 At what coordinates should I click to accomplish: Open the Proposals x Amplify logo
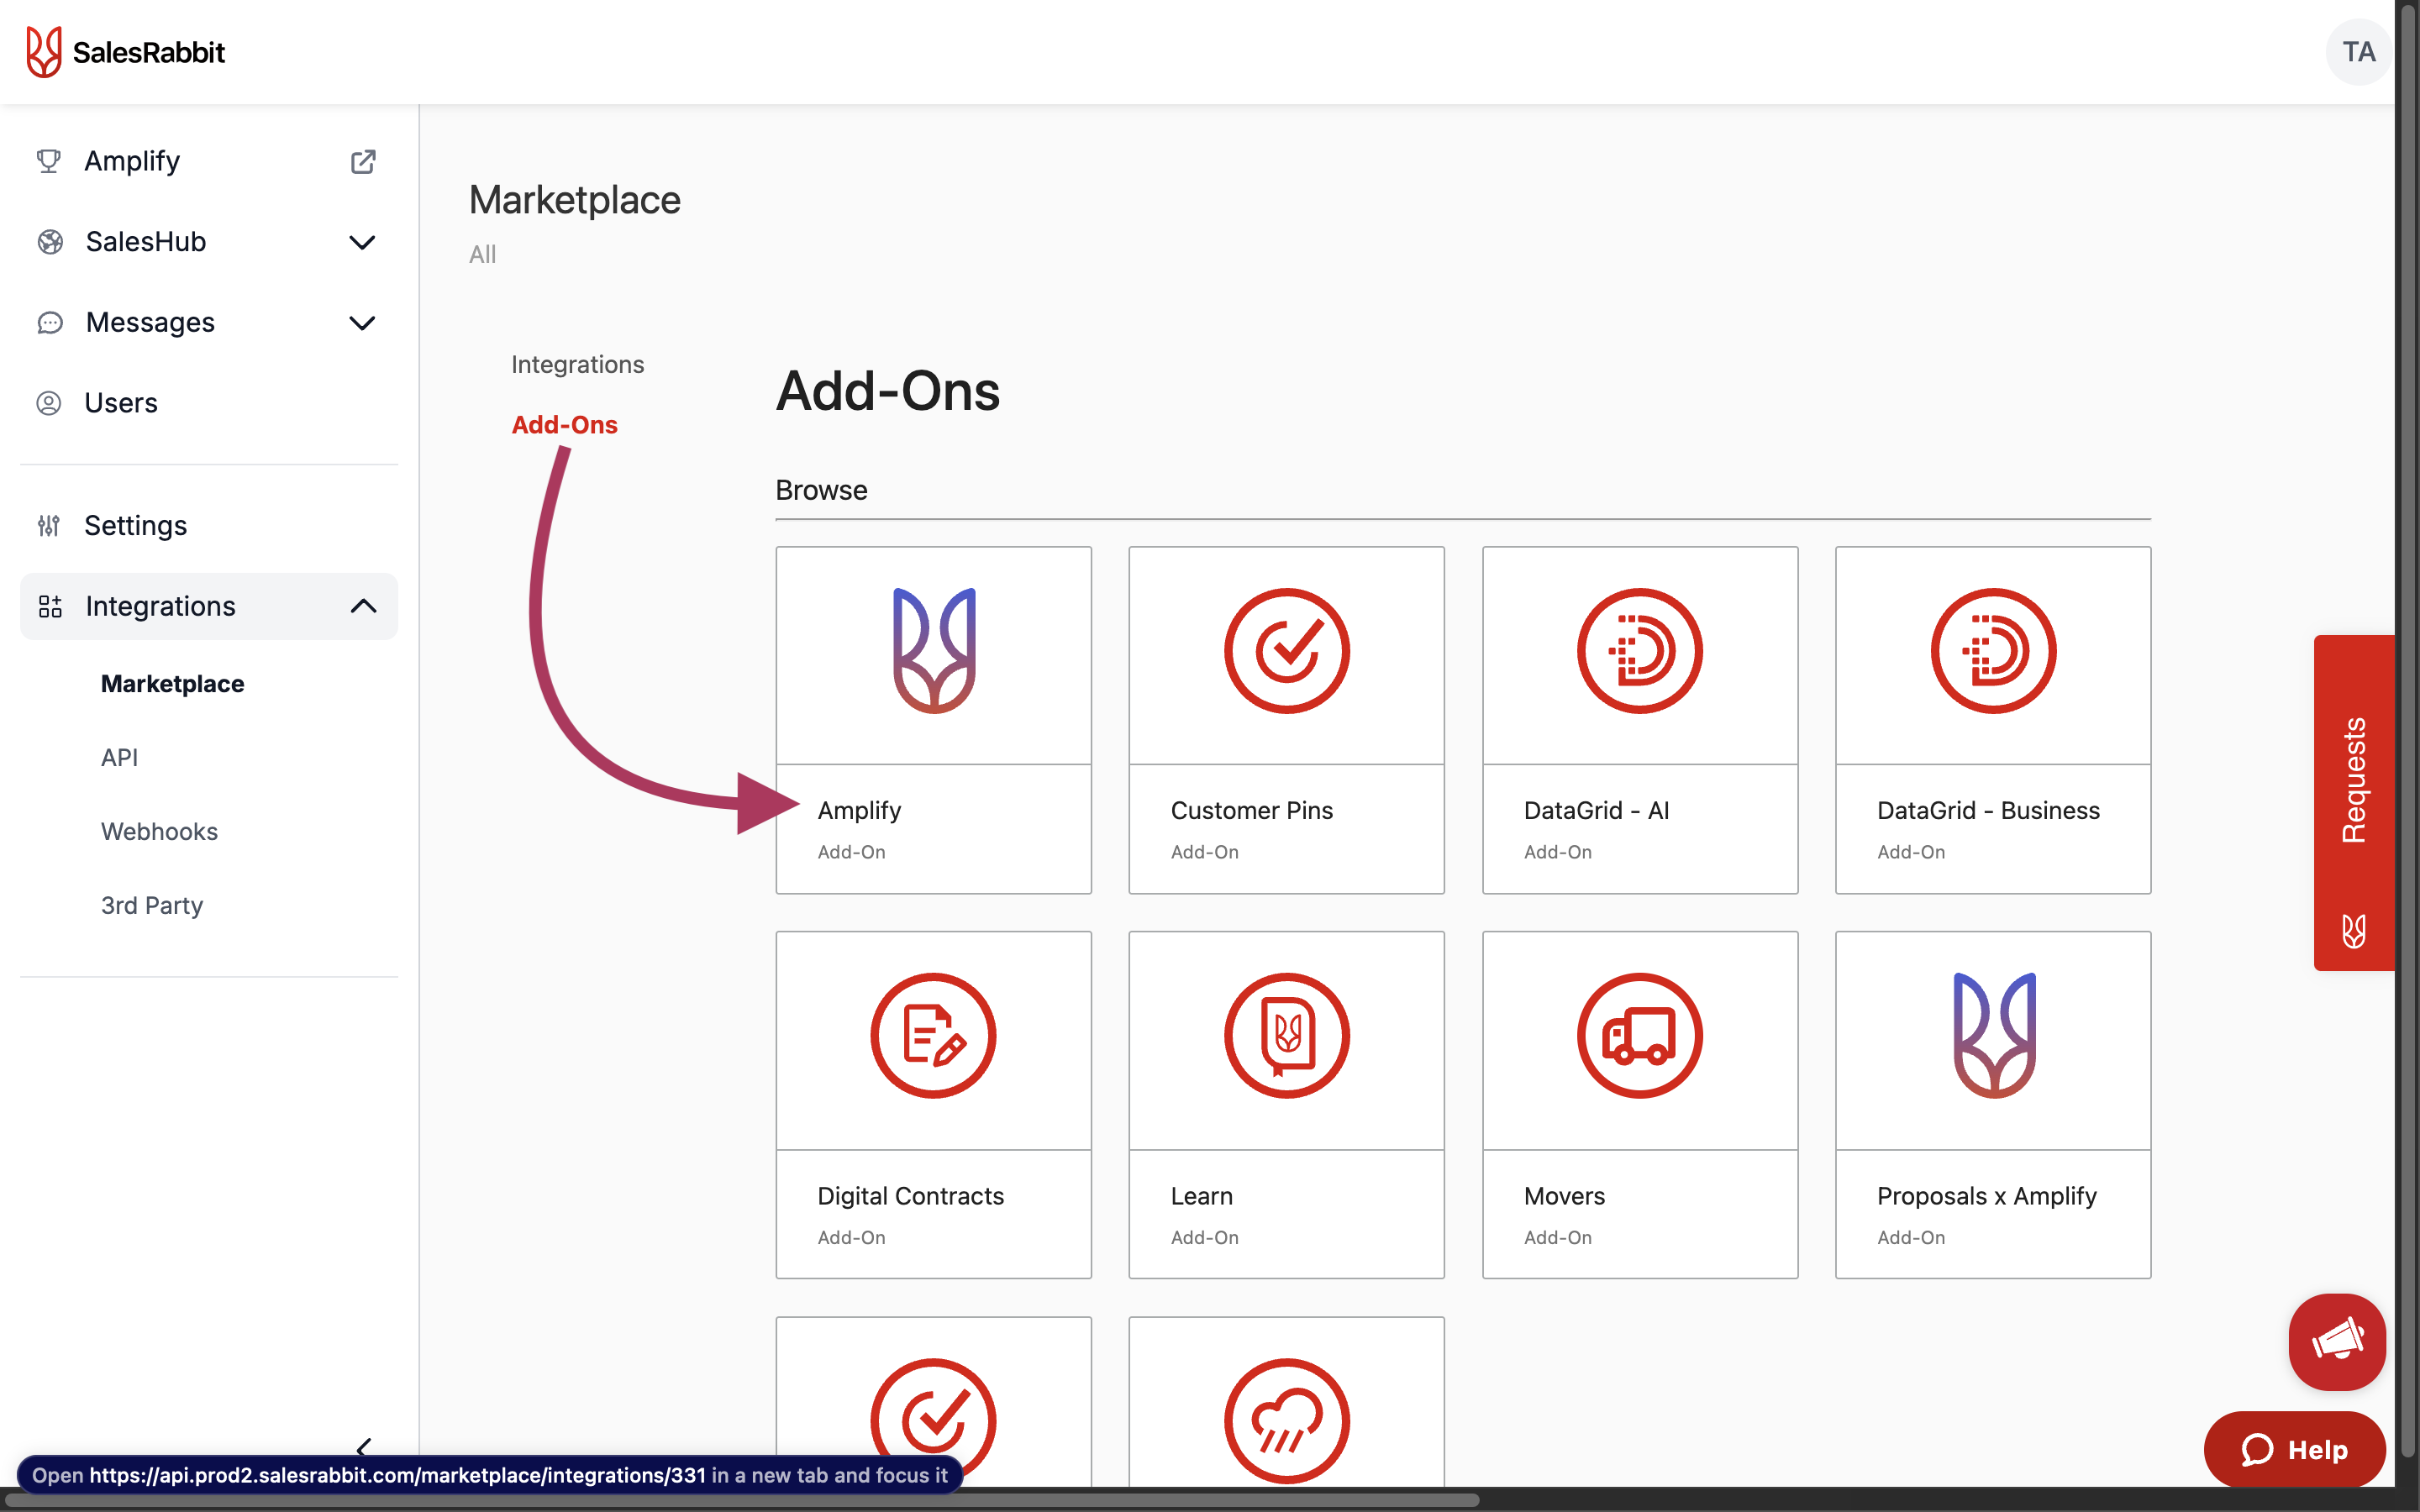click(x=1994, y=1036)
